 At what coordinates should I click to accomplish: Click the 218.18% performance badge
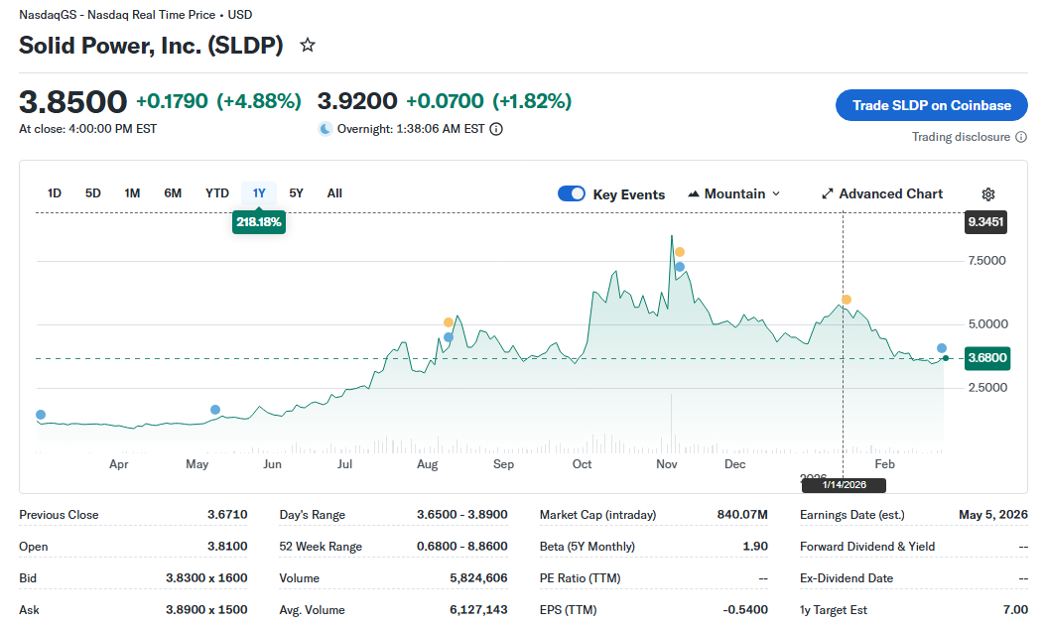pos(259,222)
